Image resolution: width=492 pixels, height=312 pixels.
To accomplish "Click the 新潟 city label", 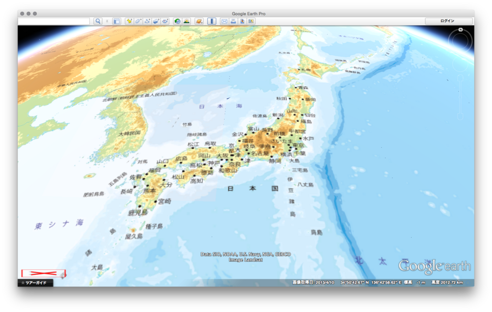I will [278, 115].
